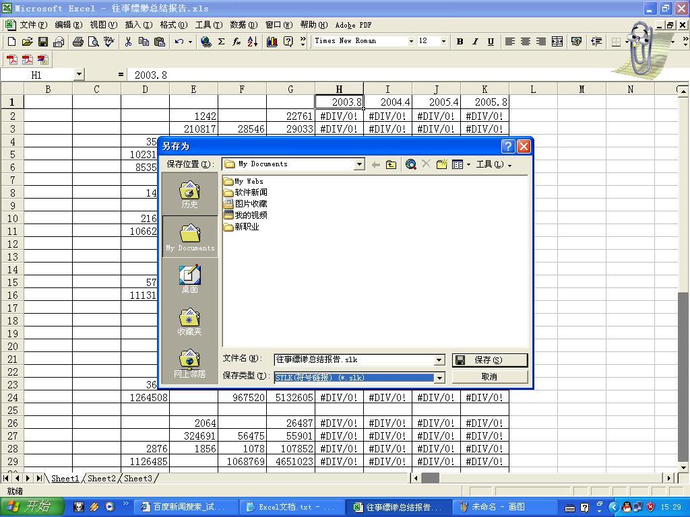Click the Italic formatting button
The image size is (690, 517).
(x=475, y=41)
